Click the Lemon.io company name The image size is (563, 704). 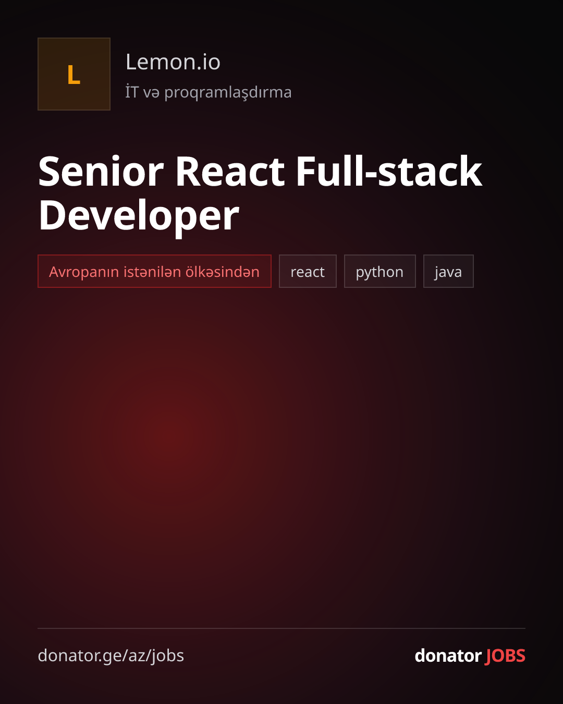click(173, 62)
